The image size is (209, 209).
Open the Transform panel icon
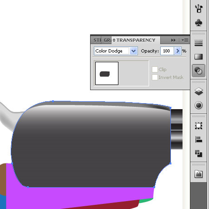pyautogui.click(x=198, y=126)
